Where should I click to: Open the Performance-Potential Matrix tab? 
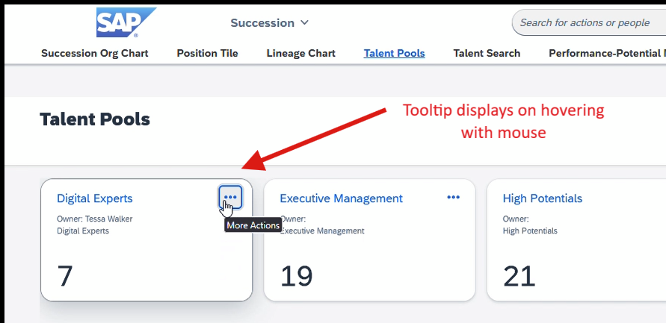(608, 54)
